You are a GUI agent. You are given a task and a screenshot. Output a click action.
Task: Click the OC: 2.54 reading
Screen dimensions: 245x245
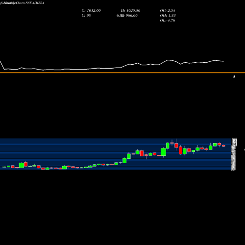pos(168,11)
